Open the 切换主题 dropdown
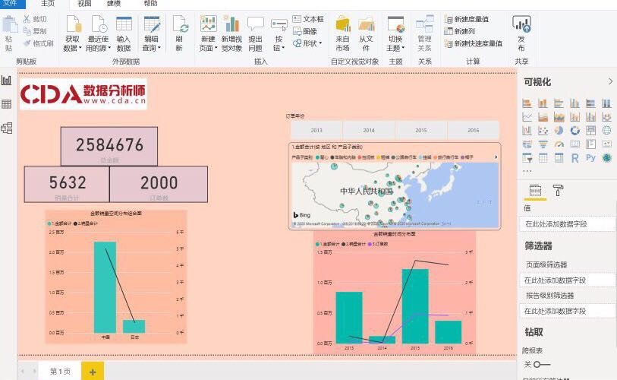This screenshot has width=617, height=380. [395, 33]
